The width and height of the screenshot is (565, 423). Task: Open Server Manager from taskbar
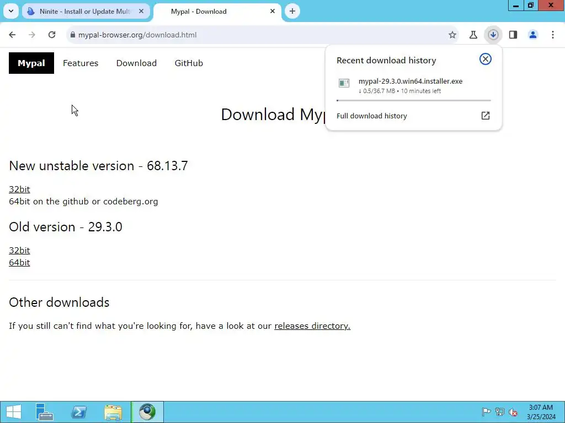coord(45,412)
